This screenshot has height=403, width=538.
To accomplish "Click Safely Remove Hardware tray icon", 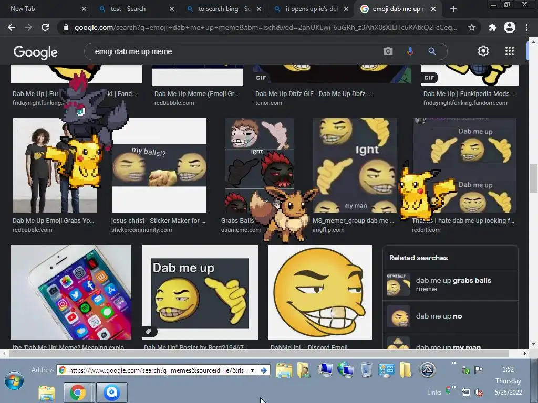I will pos(465,370).
